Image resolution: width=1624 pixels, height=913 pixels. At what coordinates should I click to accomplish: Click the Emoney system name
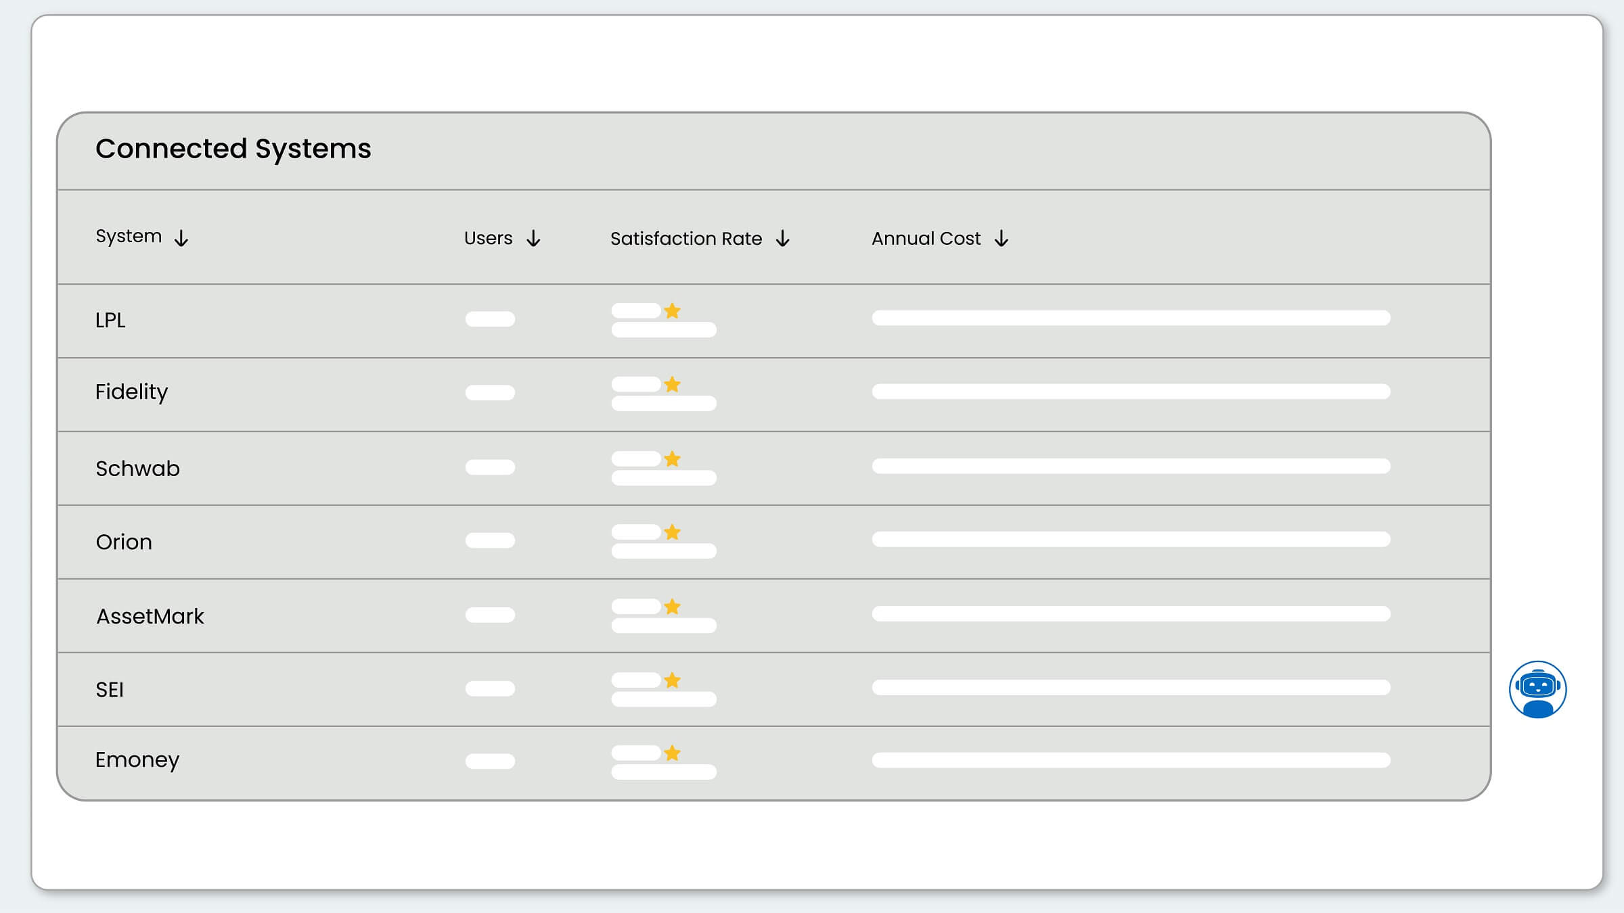(x=137, y=760)
